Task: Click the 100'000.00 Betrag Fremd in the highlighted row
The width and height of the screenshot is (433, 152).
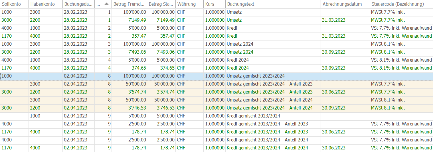Action: 135,76
